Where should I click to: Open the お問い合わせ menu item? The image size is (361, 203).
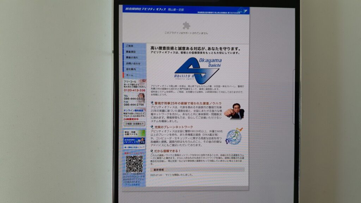tap(134, 63)
